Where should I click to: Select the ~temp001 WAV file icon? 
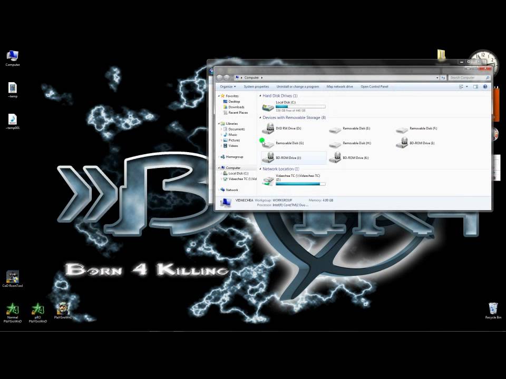click(13, 122)
